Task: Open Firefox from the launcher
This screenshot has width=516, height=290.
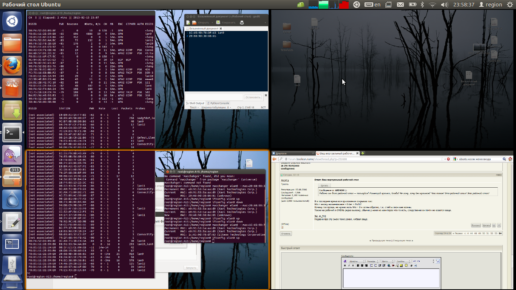Action: tap(12, 66)
